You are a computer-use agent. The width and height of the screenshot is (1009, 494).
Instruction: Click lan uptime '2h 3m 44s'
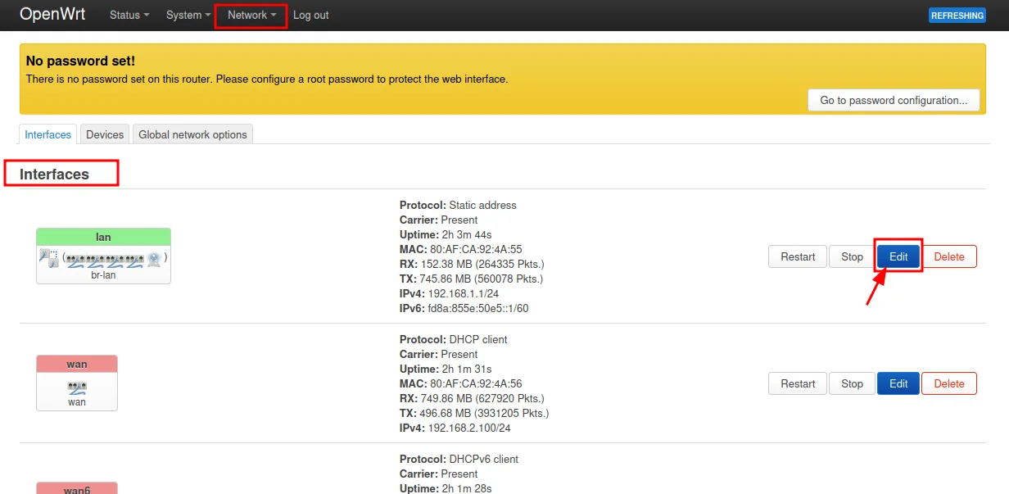(x=466, y=234)
